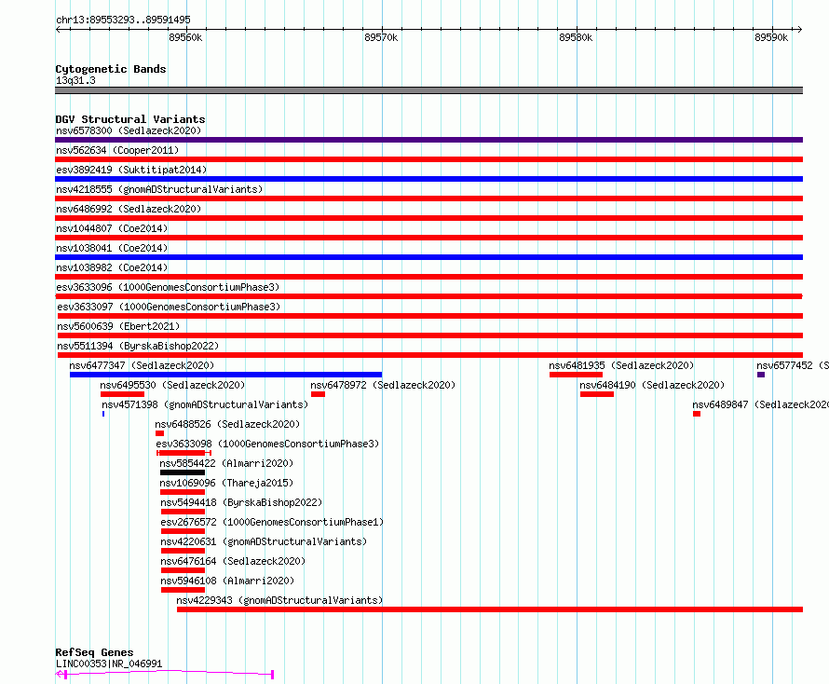The width and height of the screenshot is (829, 684).
Task: Click the 89580k ruler tick label
Action: tap(576, 37)
